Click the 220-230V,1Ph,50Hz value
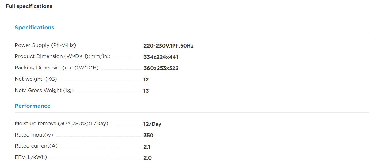 169,46
